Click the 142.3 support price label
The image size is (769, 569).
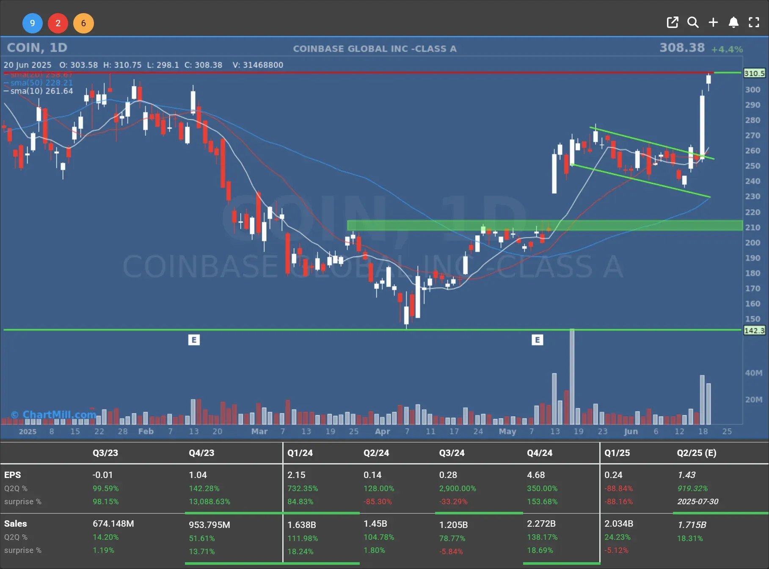click(x=754, y=330)
